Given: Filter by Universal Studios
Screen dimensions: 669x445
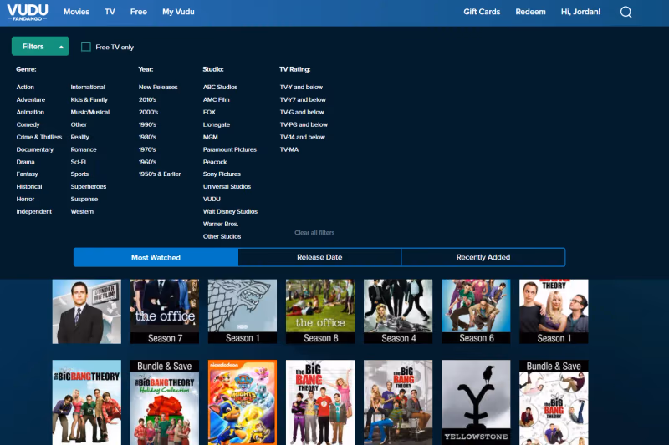Looking at the screenshot, I should click(x=227, y=186).
